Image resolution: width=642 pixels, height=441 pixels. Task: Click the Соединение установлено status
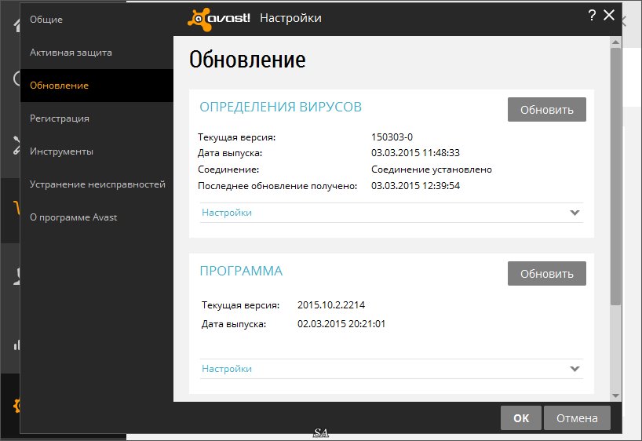pos(432,169)
